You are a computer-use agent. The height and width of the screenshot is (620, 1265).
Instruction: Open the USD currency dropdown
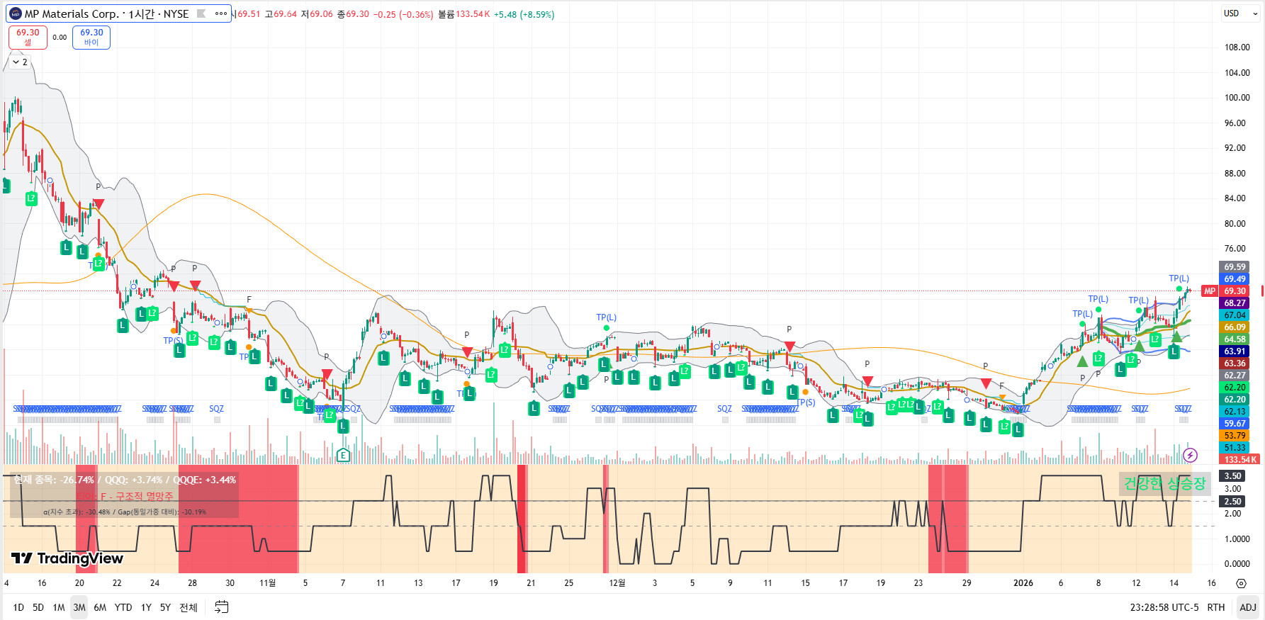click(1240, 13)
